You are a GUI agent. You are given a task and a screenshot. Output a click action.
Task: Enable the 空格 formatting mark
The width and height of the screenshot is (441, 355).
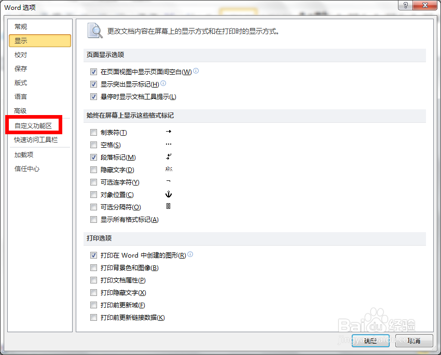(93, 145)
